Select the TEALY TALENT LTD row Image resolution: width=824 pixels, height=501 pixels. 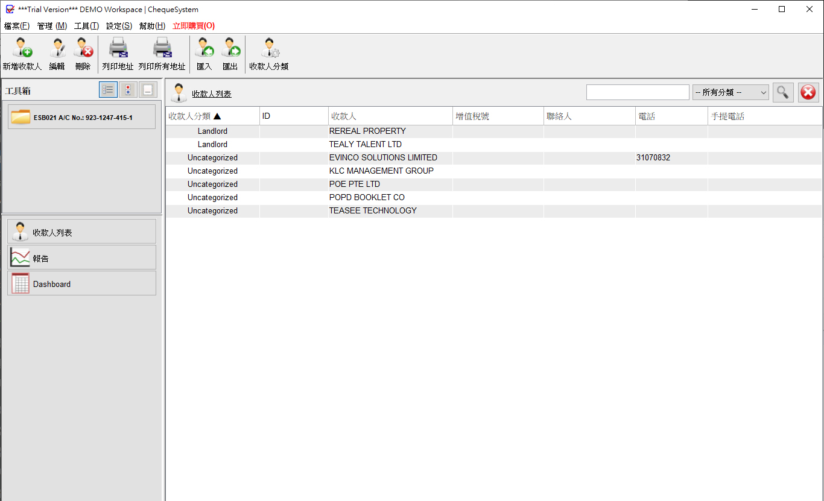[494, 145]
